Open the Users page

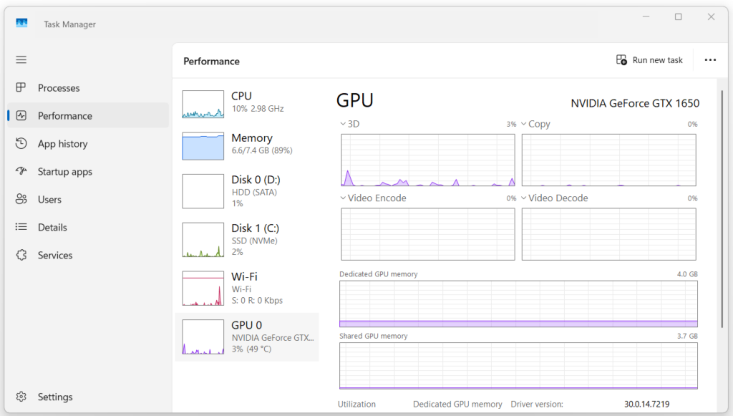49,200
